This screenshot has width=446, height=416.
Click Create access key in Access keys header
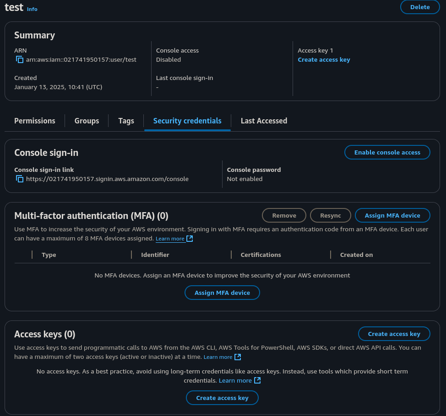tap(394, 334)
